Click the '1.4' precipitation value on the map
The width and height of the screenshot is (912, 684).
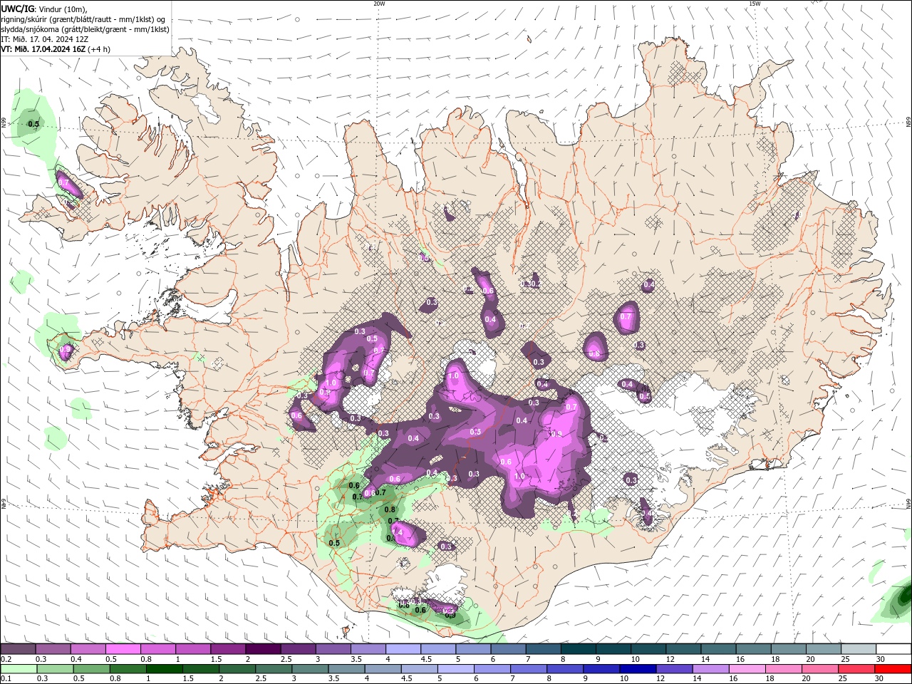pyautogui.click(x=397, y=532)
